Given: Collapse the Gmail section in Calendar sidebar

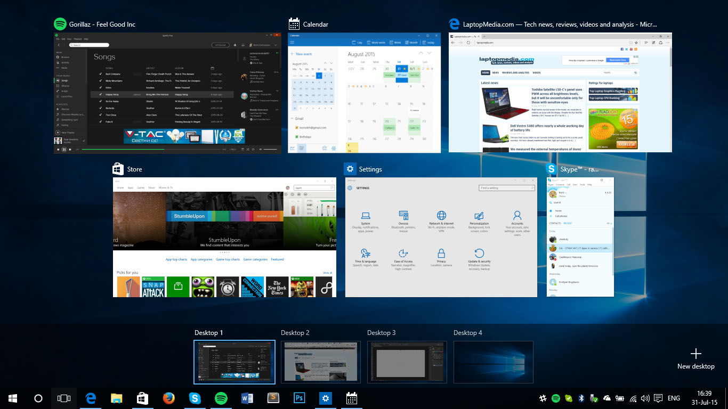Looking at the screenshot, I should (292, 119).
